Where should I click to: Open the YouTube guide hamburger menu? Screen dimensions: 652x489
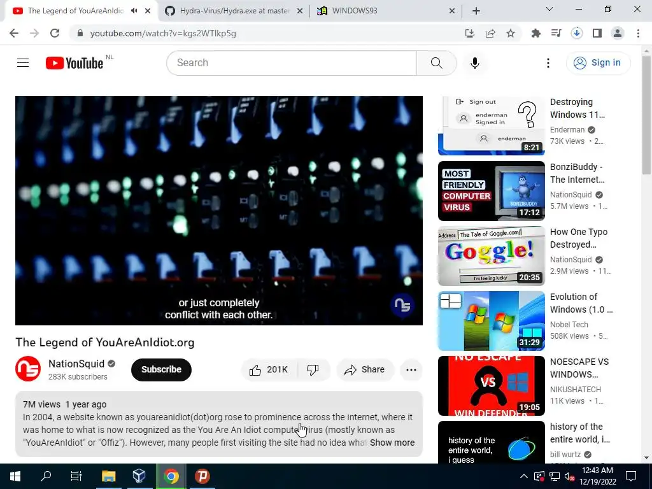point(23,63)
